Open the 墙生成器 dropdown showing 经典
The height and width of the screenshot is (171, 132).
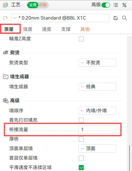[x=97, y=87]
